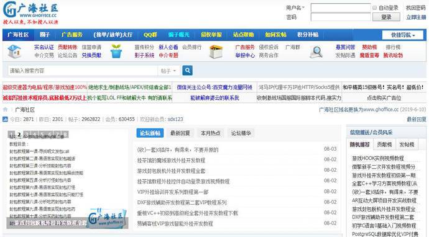Open post 易辅客栈VIP游戏智能外挂开发教程
This screenshot has width=429, height=237.
(175, 223)
